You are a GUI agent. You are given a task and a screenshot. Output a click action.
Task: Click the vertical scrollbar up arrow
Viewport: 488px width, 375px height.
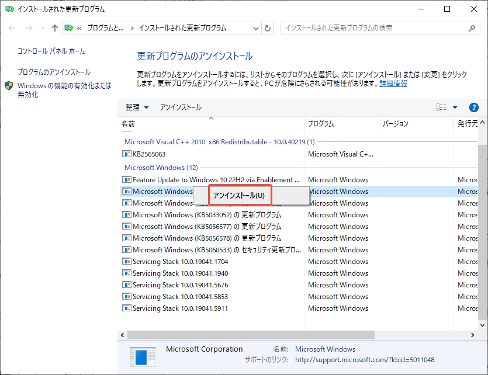482,123
